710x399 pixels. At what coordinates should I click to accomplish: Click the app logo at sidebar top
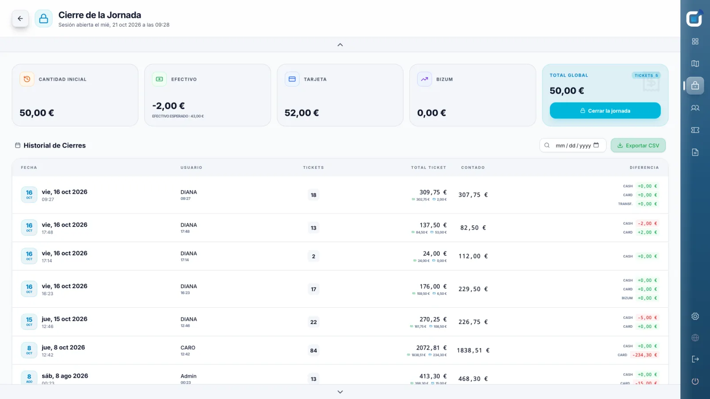pos(694,19)
